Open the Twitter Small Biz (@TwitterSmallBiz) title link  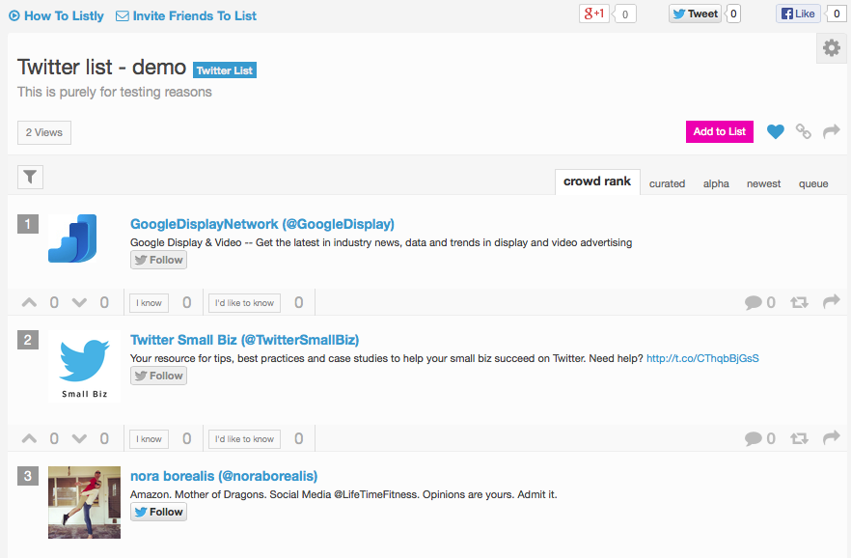tap(244, 340)
